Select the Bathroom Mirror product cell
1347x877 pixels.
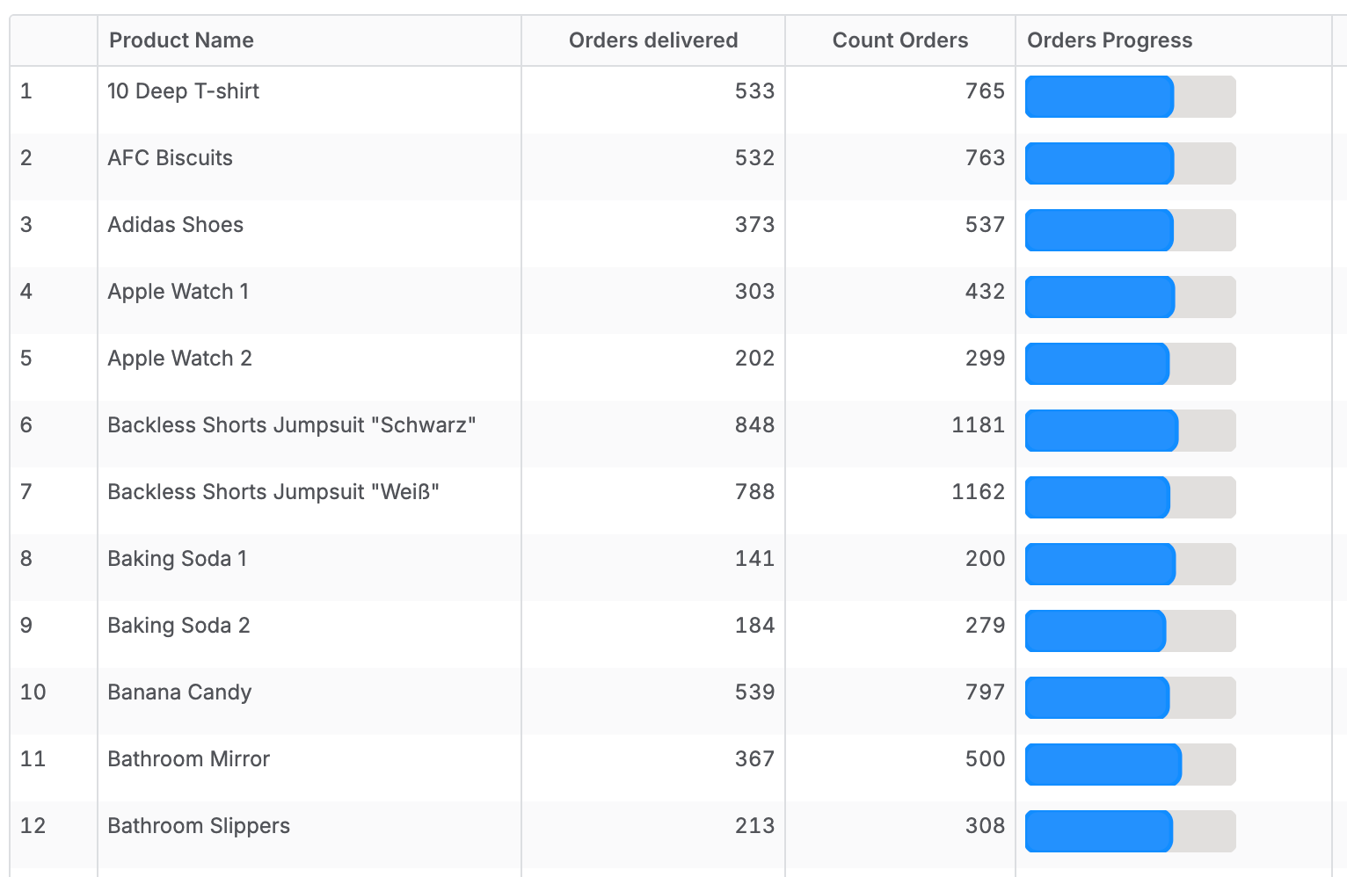309,767
